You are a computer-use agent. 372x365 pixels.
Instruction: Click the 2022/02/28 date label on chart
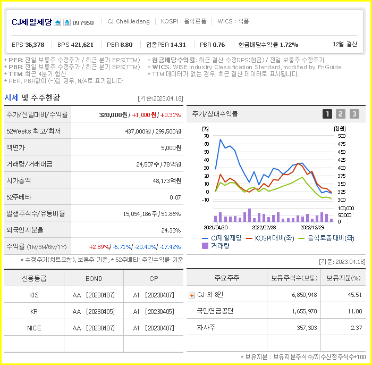click(264, 228)
